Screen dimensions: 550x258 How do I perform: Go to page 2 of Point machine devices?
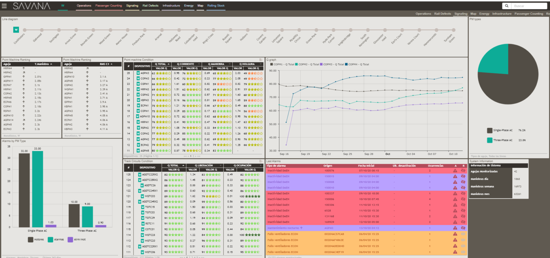(193, 156)
